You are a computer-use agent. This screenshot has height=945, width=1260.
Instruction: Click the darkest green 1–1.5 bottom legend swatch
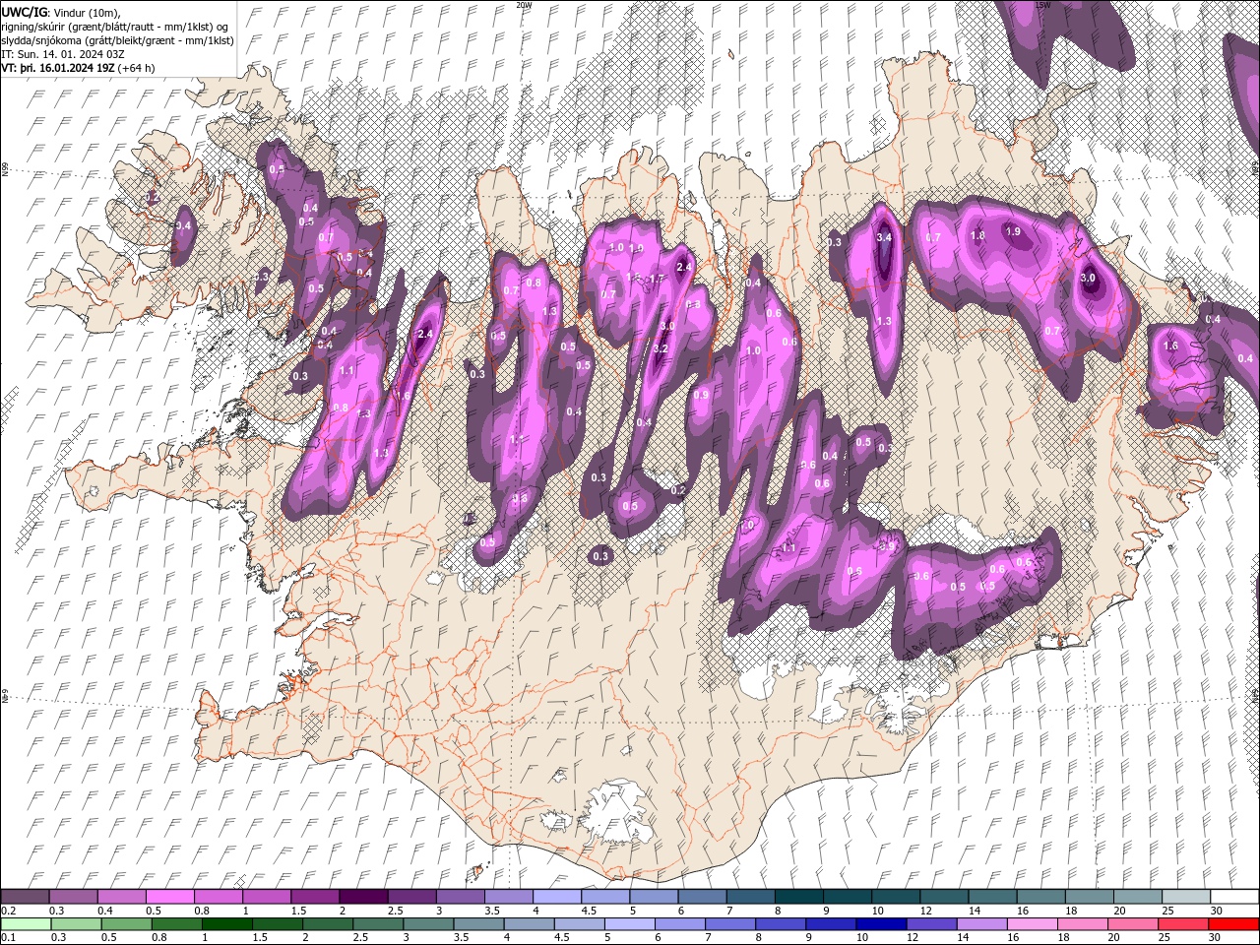tap(226, 923)
